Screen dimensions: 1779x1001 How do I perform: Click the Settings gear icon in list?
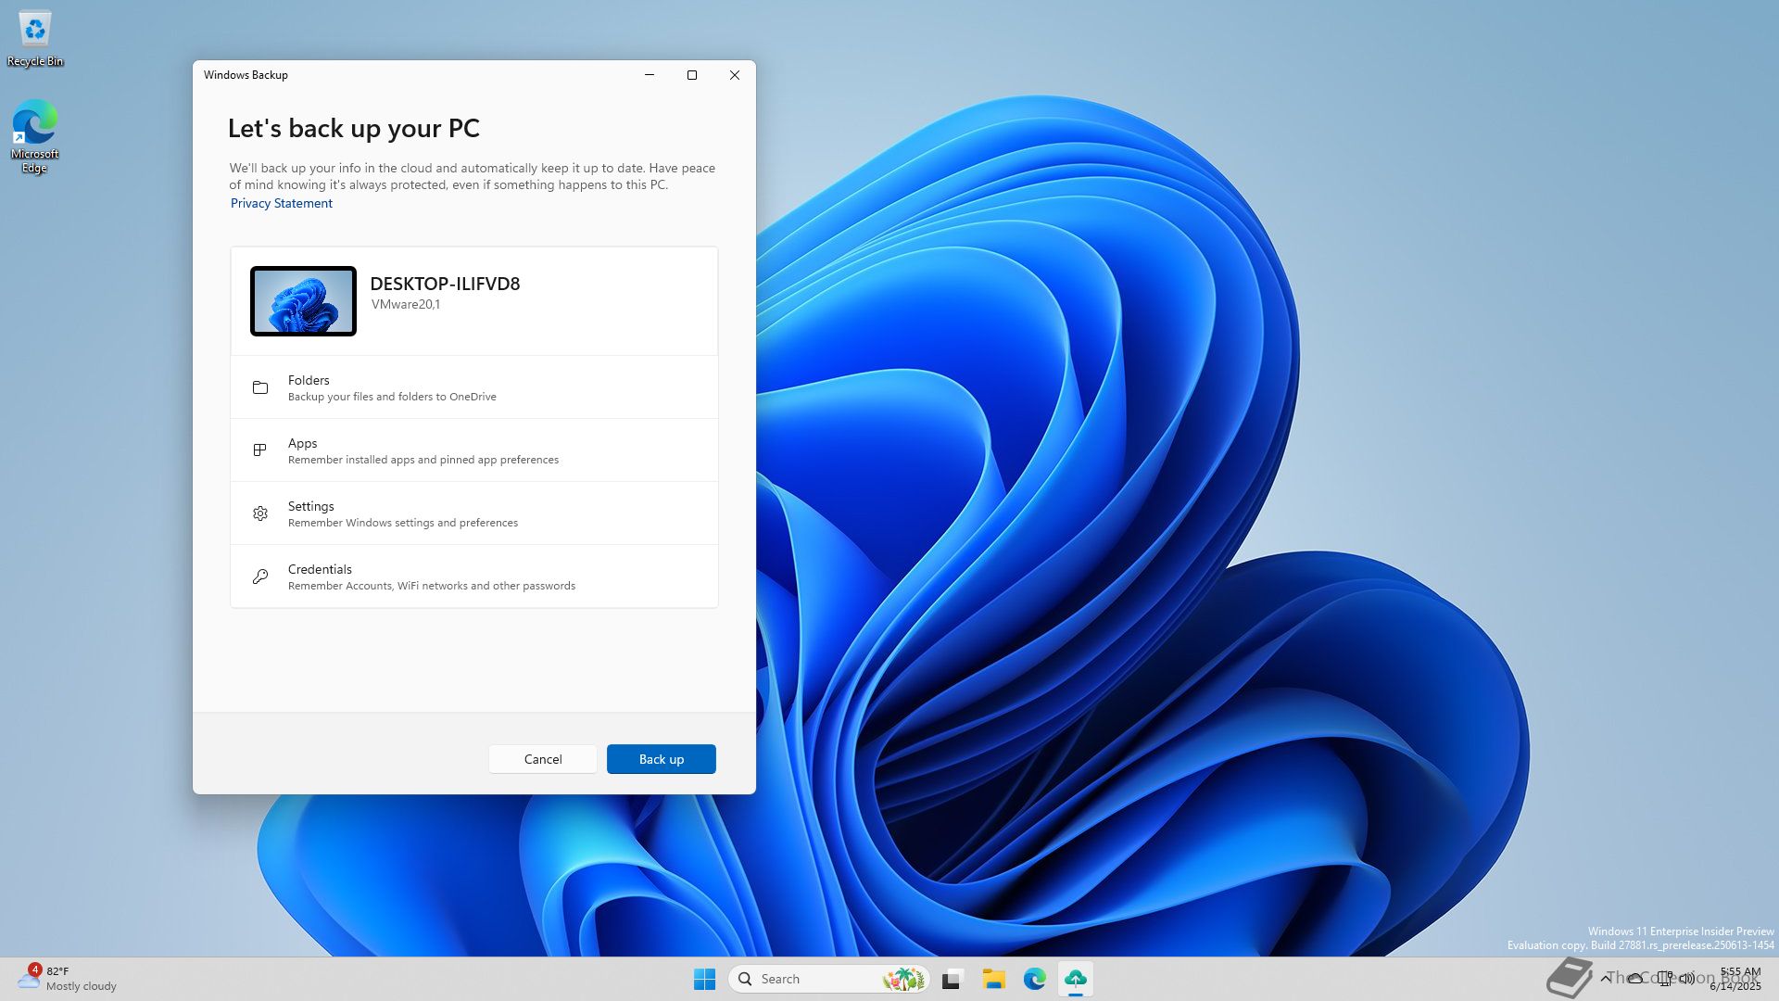coord(260,513)
